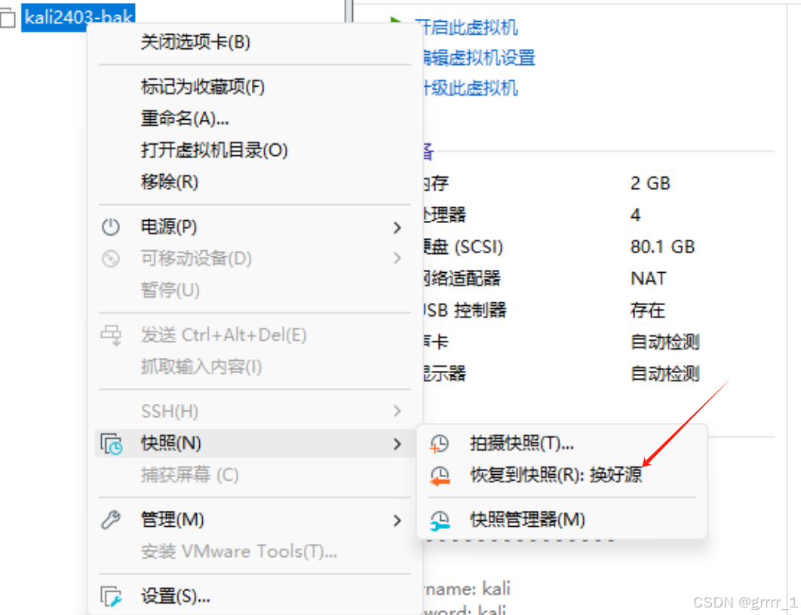Open 快照管理器(M) in the submenu
Screen dimensions: 801x615
(562, 520)
